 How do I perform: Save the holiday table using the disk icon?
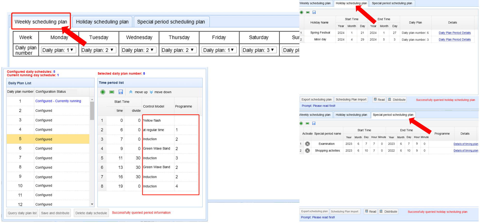pyautogui.click(x=314, y=12)
